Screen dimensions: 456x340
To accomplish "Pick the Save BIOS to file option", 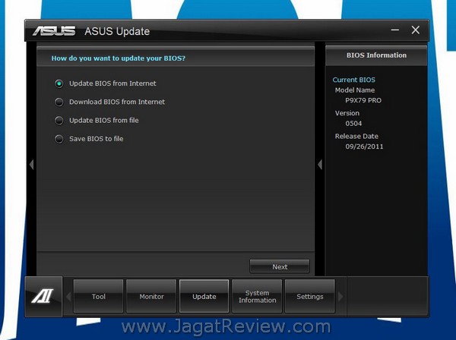I will click(59, 139).
